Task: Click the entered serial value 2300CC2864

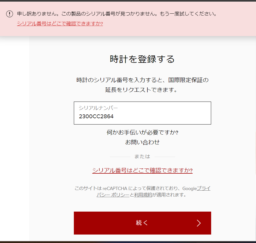Action: tap(96, 117)
